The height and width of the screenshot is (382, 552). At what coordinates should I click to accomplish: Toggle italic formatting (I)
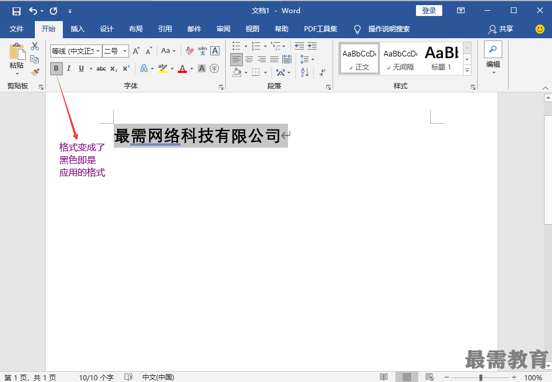point(69,68)
